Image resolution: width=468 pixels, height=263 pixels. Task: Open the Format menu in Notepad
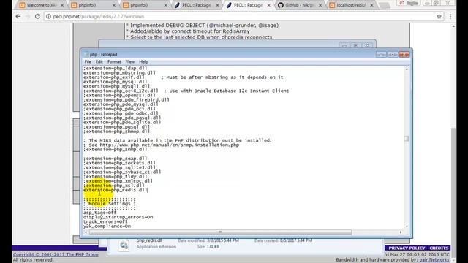click(114, 61)
